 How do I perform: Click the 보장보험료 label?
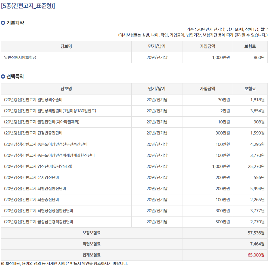(x=92, y=233)
